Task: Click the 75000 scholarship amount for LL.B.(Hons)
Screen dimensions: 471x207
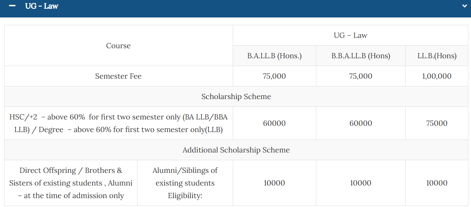Action: [x=437, y=123]
